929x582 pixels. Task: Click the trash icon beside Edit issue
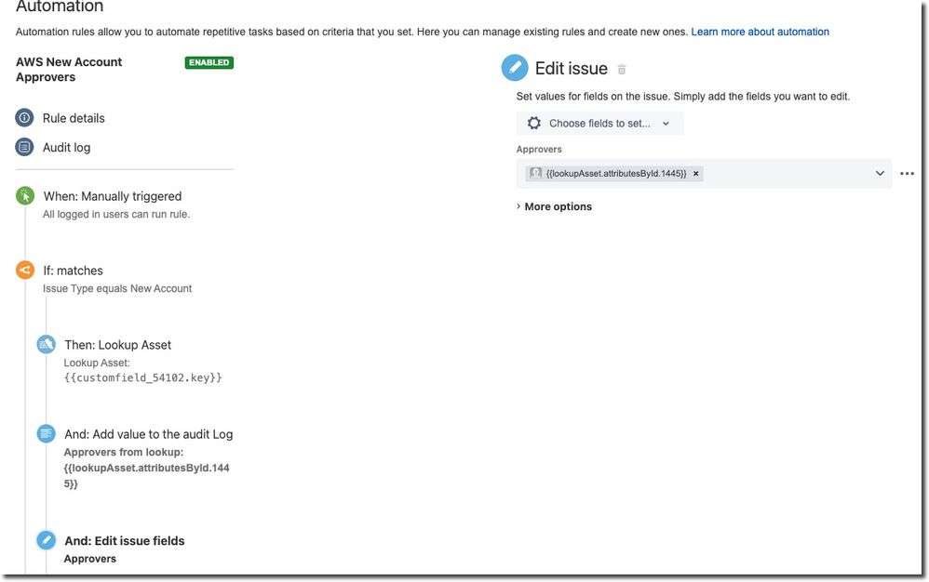tap(622, 69)
